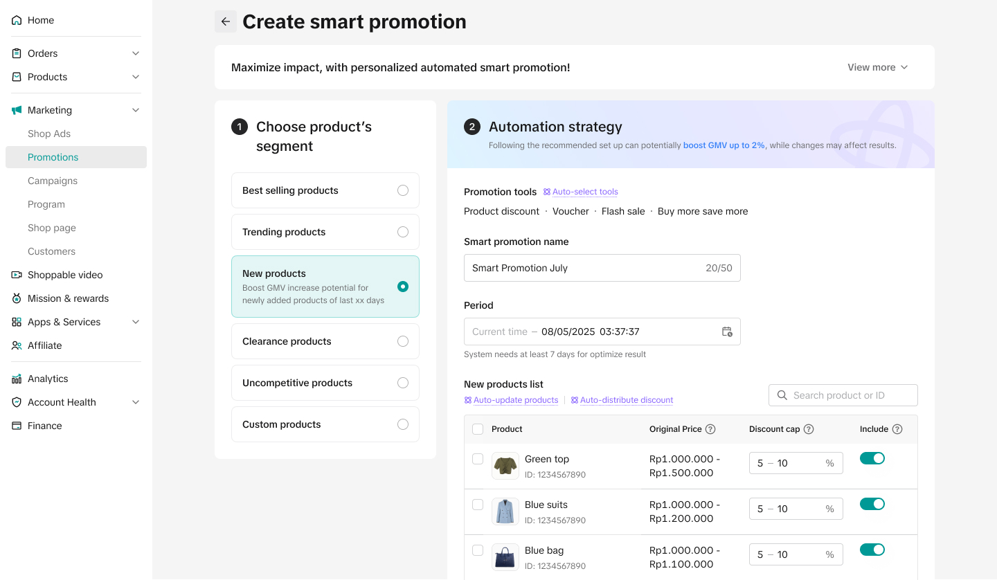The image size is (997, 580).
Task: Click the Include column help icon
Action: coord(897,429)
